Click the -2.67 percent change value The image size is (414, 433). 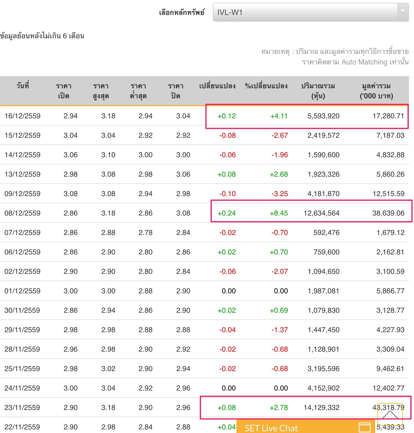(x=280, y=135)
